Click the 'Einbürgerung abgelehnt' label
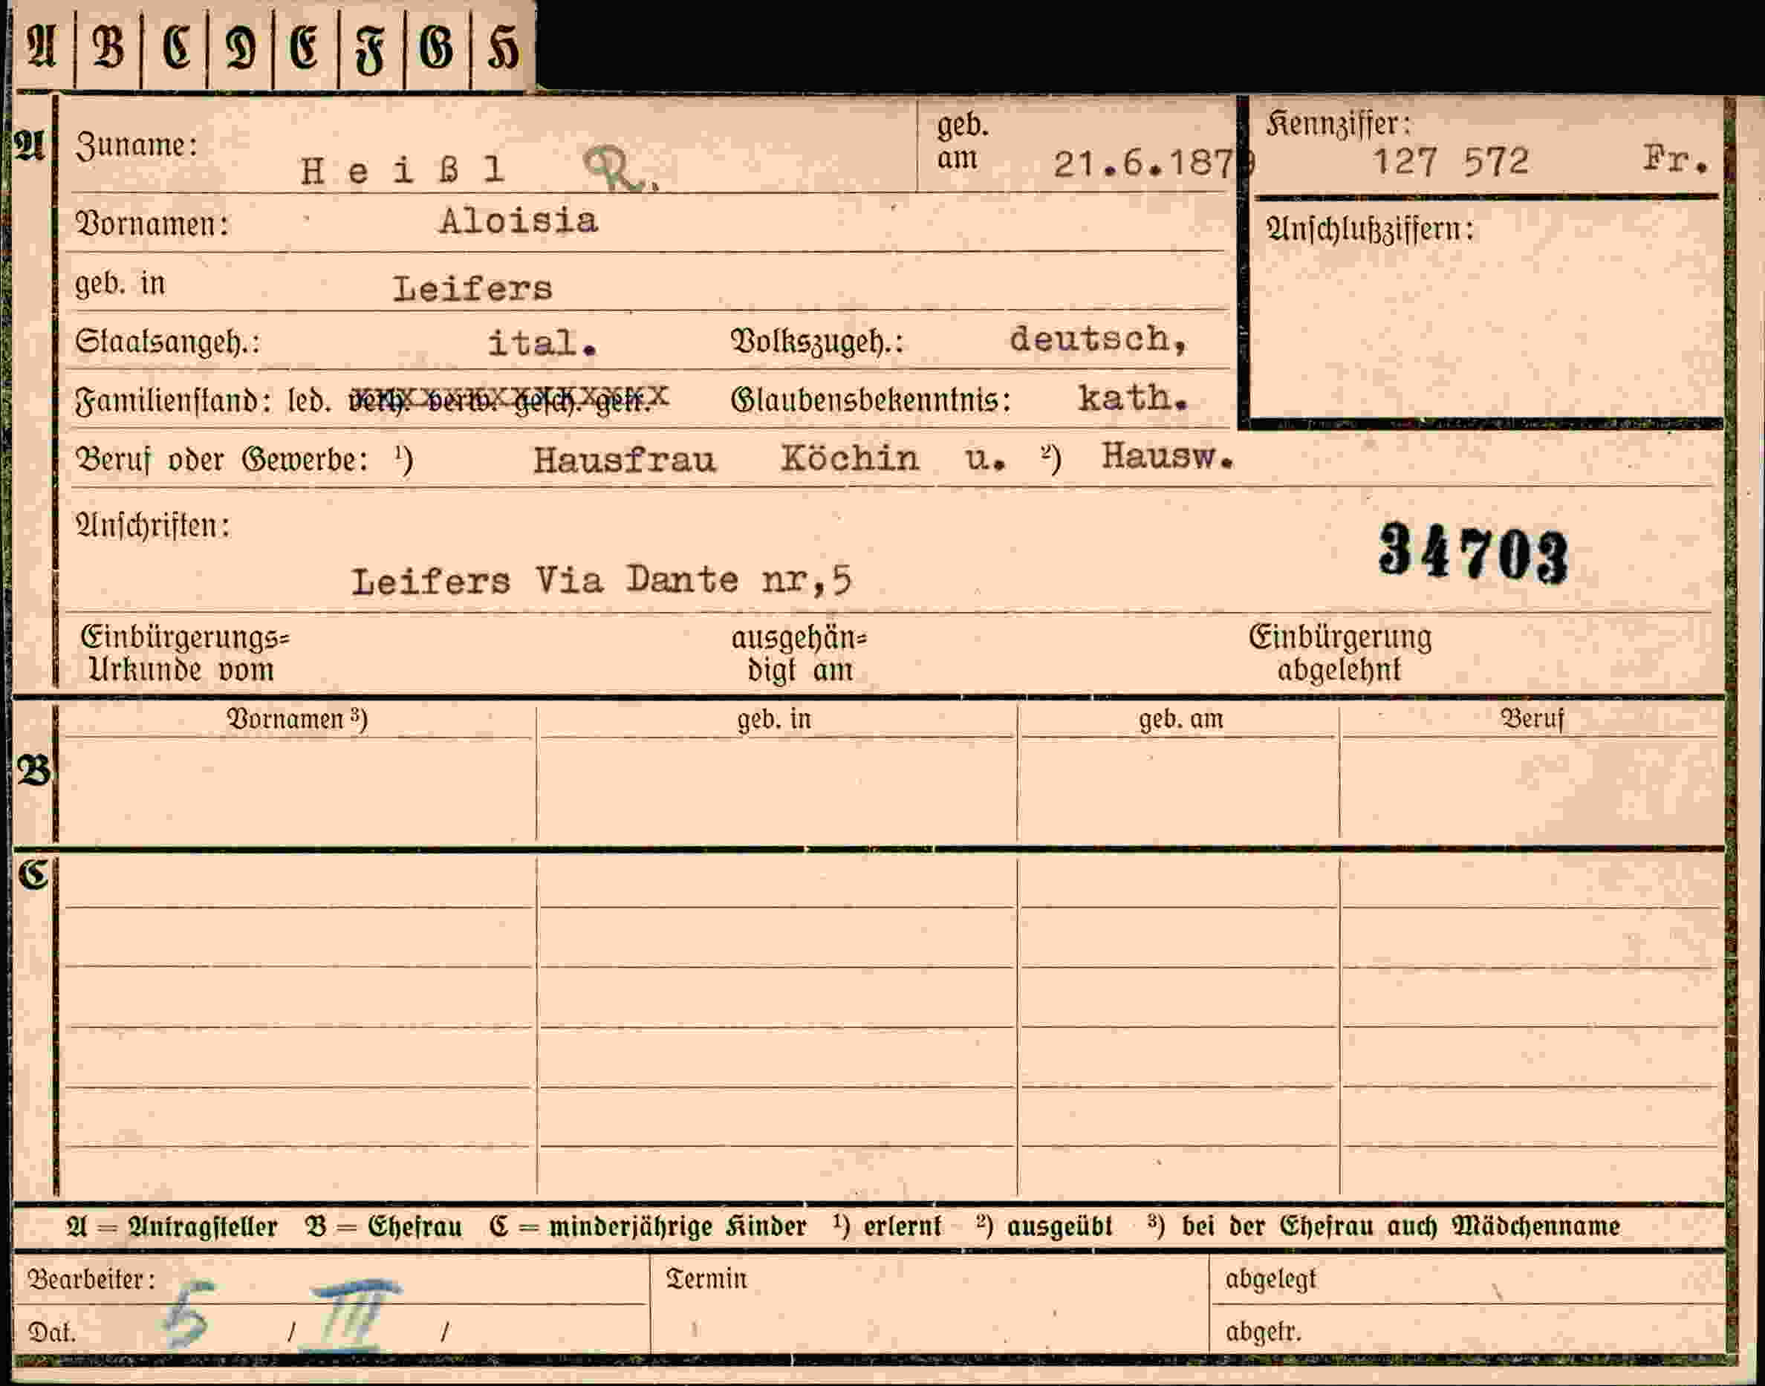1765x1386 pixels. coord(1340,653)
